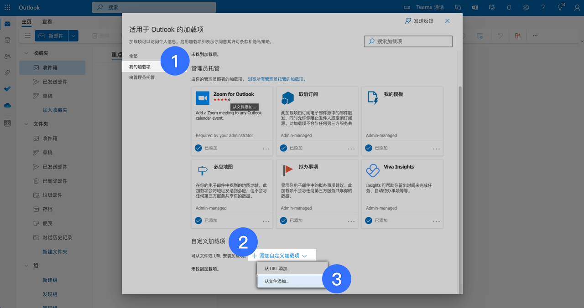Toggle 已添加 check on 取消订阅 card
584x308 pixels.
point(284,148)
